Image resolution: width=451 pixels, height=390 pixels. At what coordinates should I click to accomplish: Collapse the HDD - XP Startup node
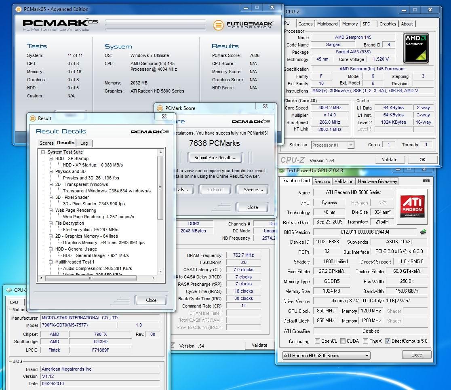(51, 158)
